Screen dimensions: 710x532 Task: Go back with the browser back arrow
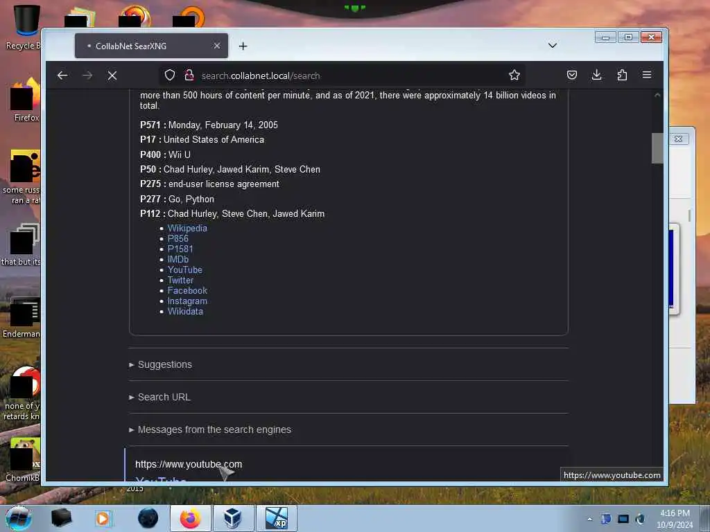pos(62,76)
